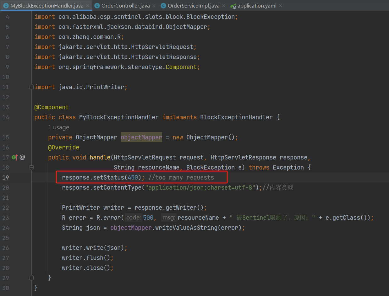389x296 pixels.
Task: Close the OrderServiceImpl.java tab
Action: point(224,6)
